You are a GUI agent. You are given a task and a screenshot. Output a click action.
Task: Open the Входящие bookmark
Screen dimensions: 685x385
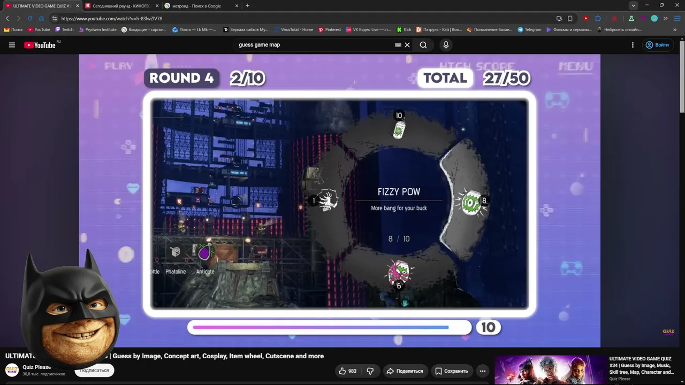tap(144, 29)
